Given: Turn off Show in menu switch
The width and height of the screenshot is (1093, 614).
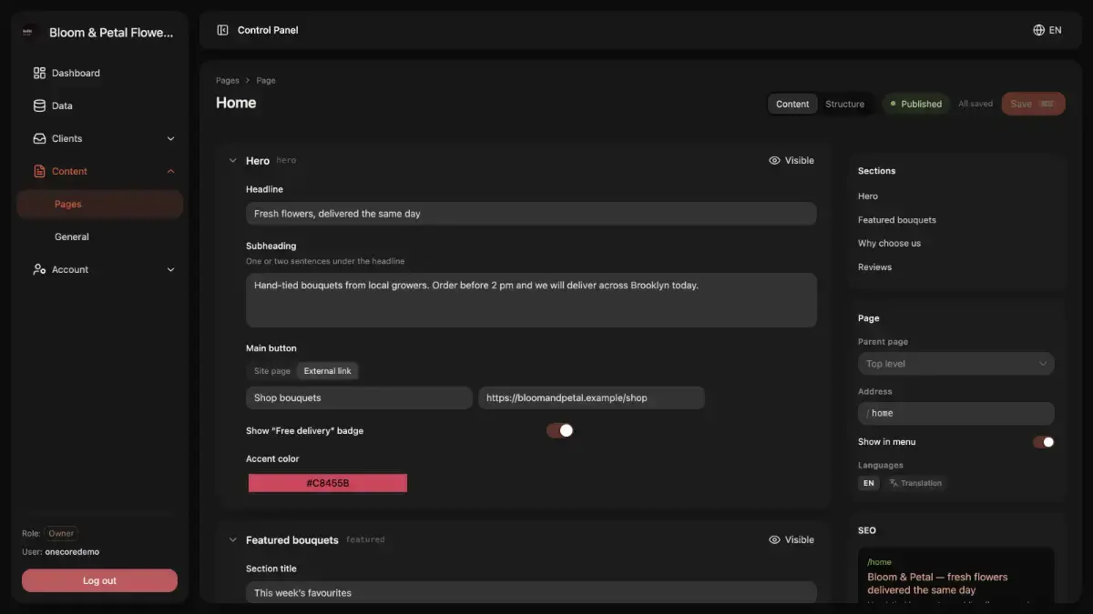Looking at the screenshot, I should point(1044,442).
